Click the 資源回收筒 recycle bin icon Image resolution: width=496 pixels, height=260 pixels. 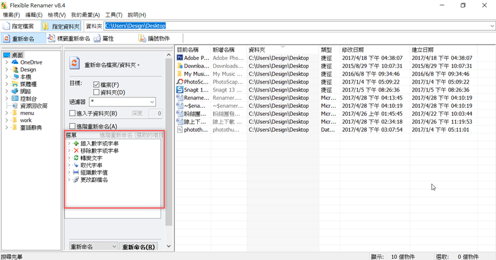15,106
